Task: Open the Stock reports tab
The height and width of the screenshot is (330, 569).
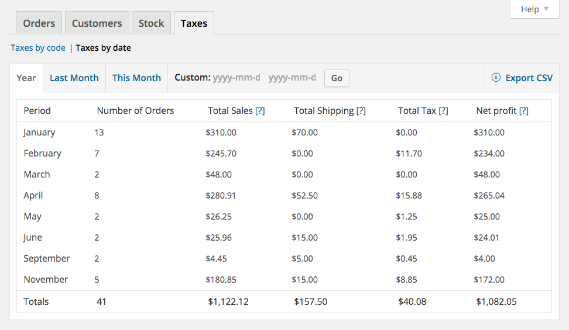Action: pos(151,23)
